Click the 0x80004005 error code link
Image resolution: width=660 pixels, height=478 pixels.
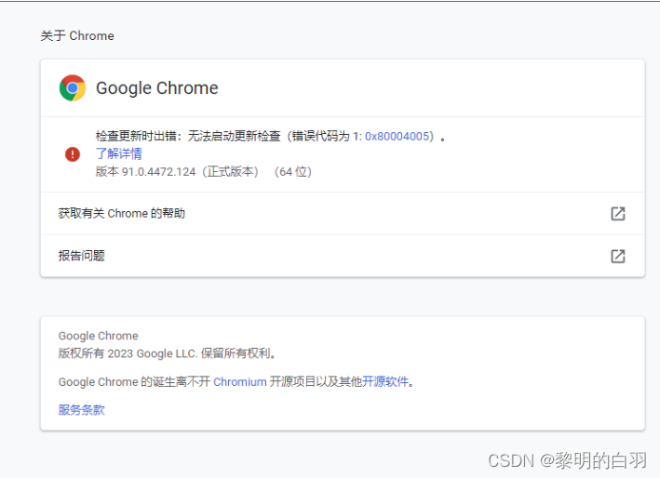click(397, 136)
